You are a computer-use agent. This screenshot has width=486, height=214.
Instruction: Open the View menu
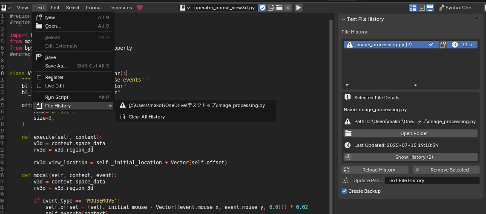pos(22,8)
